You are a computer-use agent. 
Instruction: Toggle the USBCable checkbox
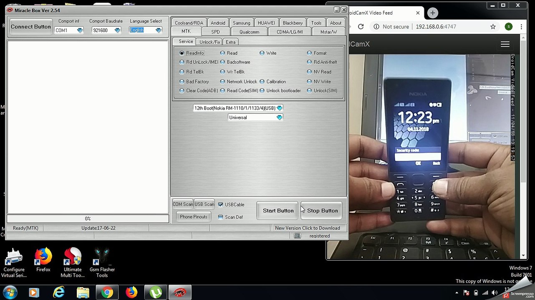tap(220, 205)
